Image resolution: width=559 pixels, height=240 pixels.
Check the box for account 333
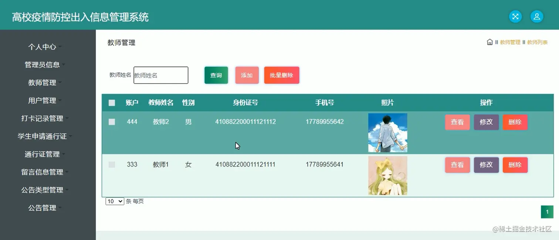tap(112, 165)
